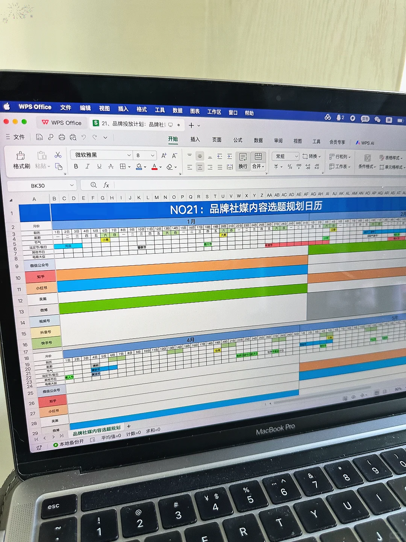The height and width of the screenshot is (542, 406).
Task: Open 视图 in macOS menu bar
Action: [104, 108]
